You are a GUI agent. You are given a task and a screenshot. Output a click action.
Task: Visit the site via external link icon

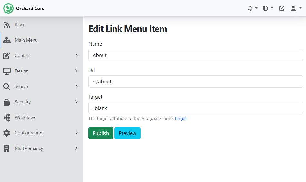(281, 8)
